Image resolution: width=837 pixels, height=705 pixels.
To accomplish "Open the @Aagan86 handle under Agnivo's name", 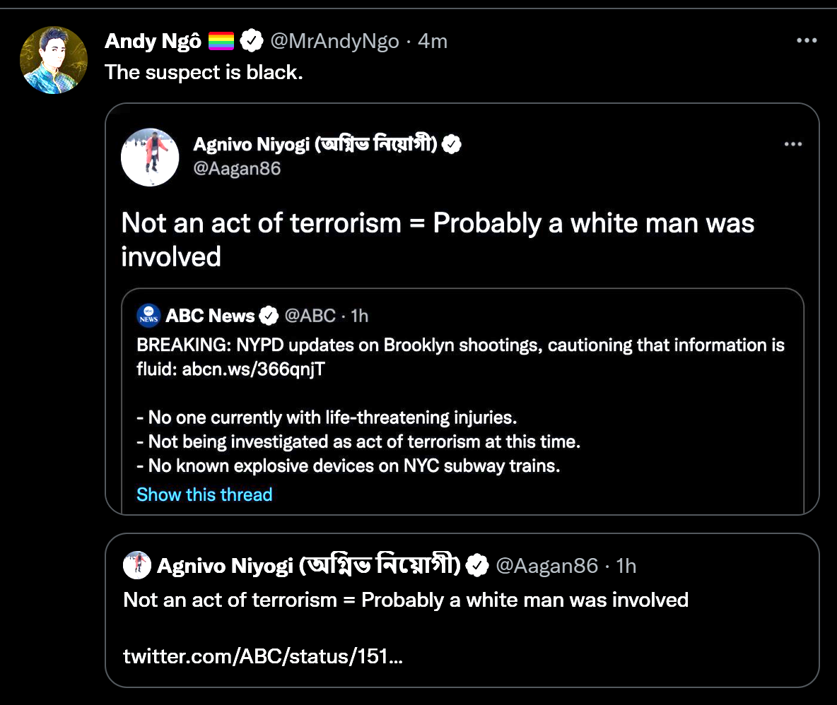I will click(x=237, y=168).
